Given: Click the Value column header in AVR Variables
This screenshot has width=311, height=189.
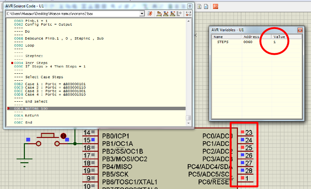Looking at the screenshot, I should [x=279, y=36].
